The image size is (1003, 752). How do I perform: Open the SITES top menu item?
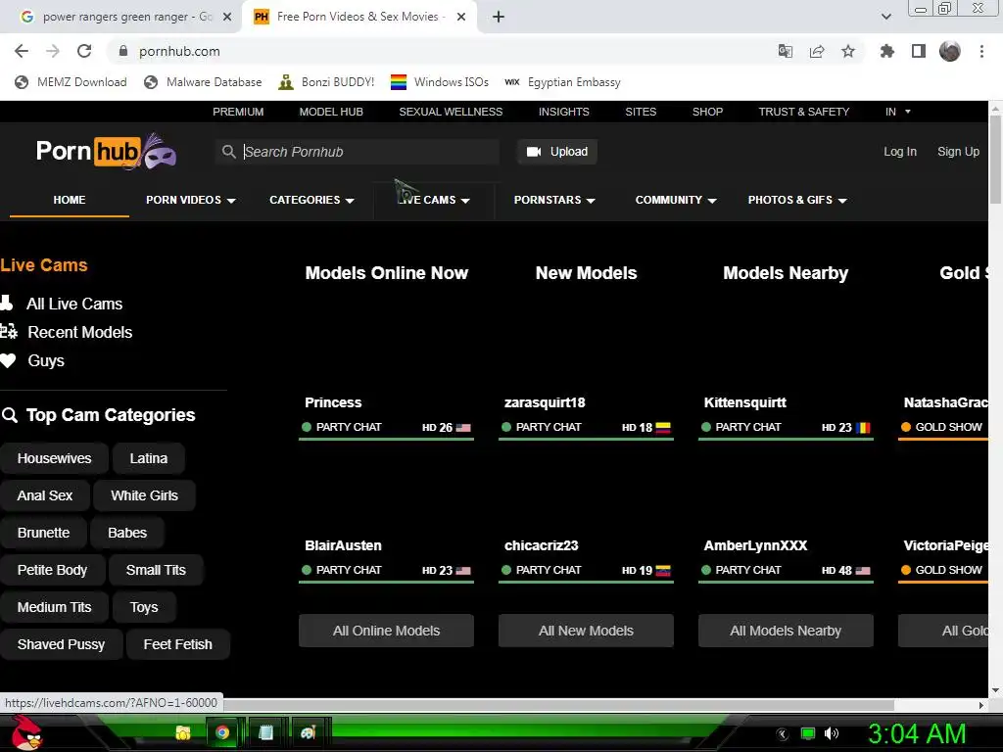click(641, 112)
